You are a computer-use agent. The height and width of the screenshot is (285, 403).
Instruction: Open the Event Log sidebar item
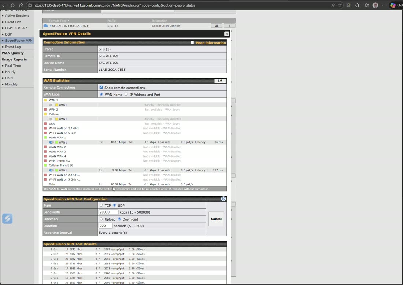[x=13, y=47]
